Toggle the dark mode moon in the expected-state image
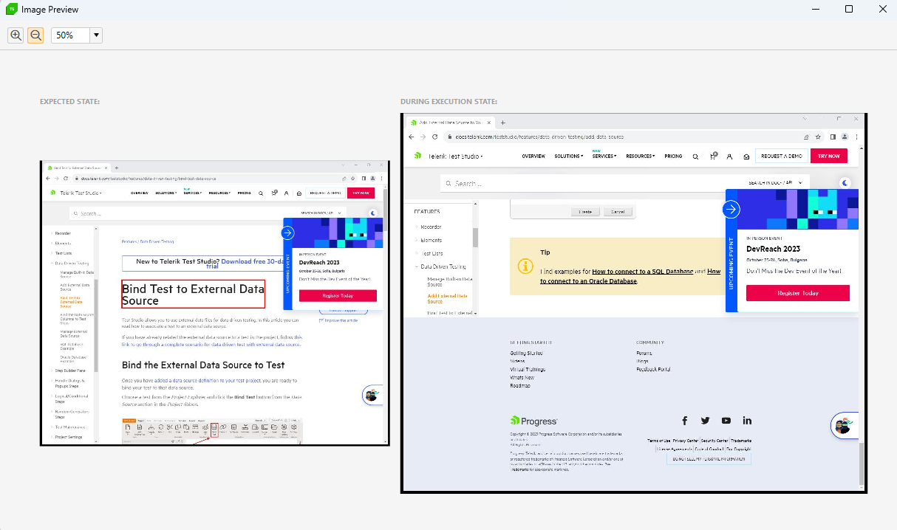Image resolution: width=897 pixels, height=530 pixels. tap(374, 213)
